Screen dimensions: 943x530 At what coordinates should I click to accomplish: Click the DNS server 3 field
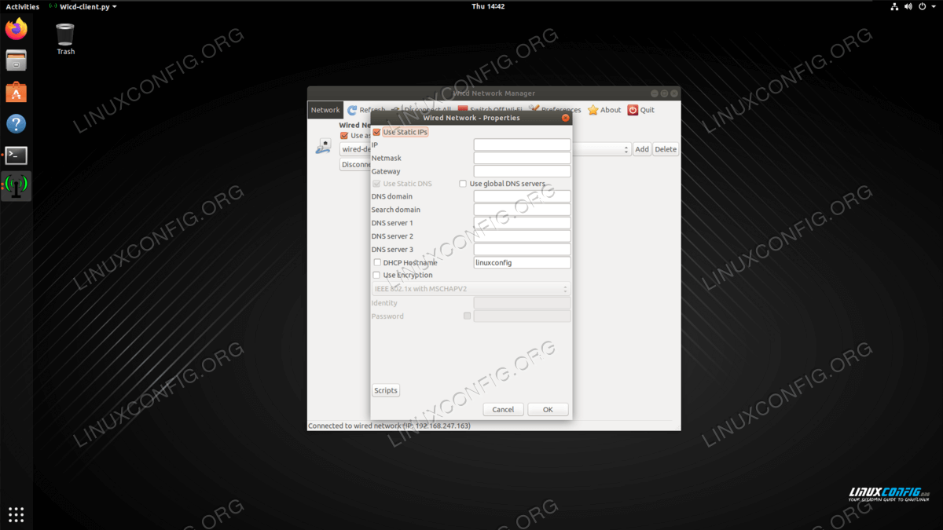coord(522,250)
